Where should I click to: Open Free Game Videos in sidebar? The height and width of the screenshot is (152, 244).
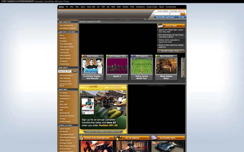click(x=67, y=47)
